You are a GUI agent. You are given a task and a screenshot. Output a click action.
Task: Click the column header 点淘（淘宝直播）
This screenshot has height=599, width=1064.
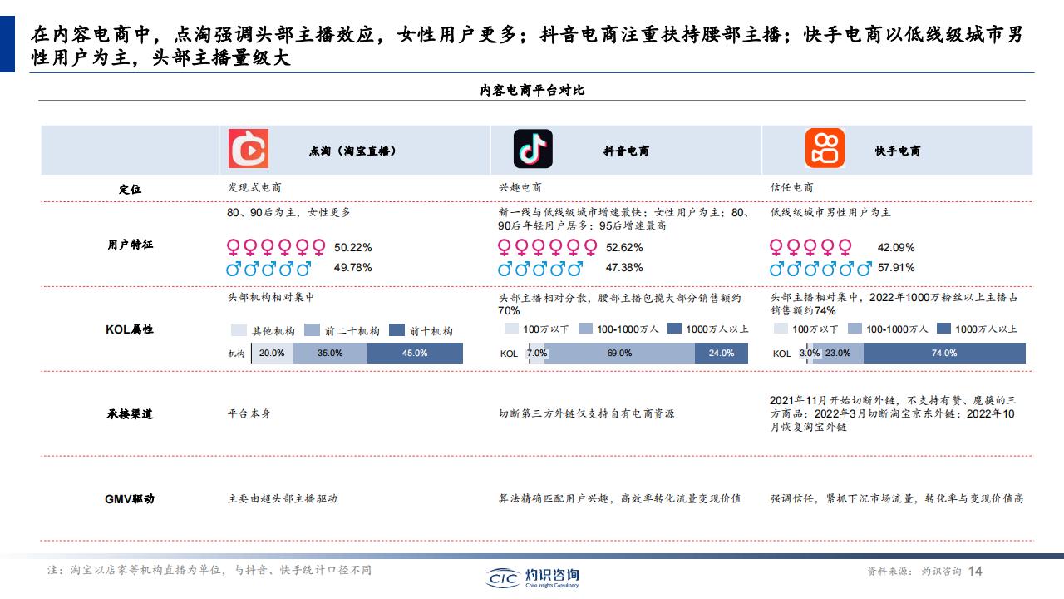point(352,151)
